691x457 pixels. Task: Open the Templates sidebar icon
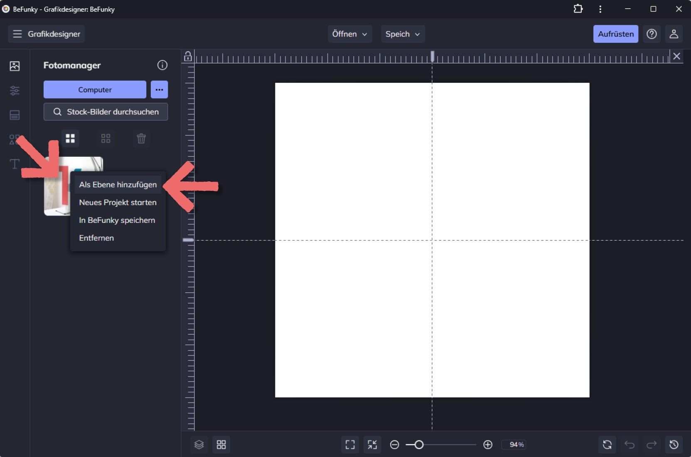[x=15, y=115]
